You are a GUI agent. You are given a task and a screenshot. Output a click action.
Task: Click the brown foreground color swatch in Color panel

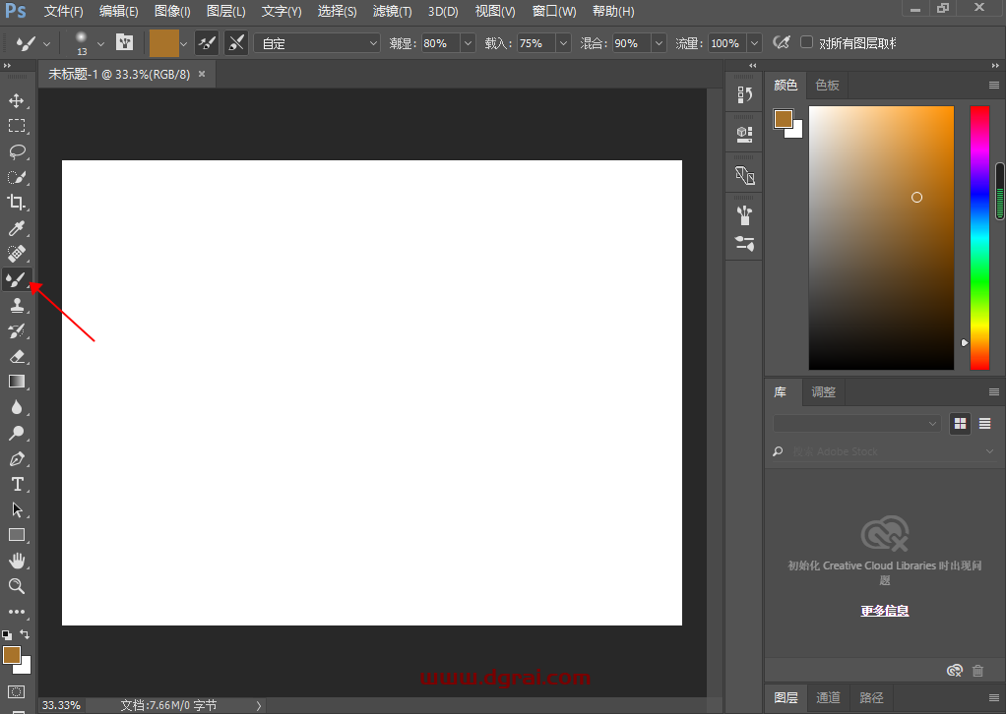coord(783,118)
